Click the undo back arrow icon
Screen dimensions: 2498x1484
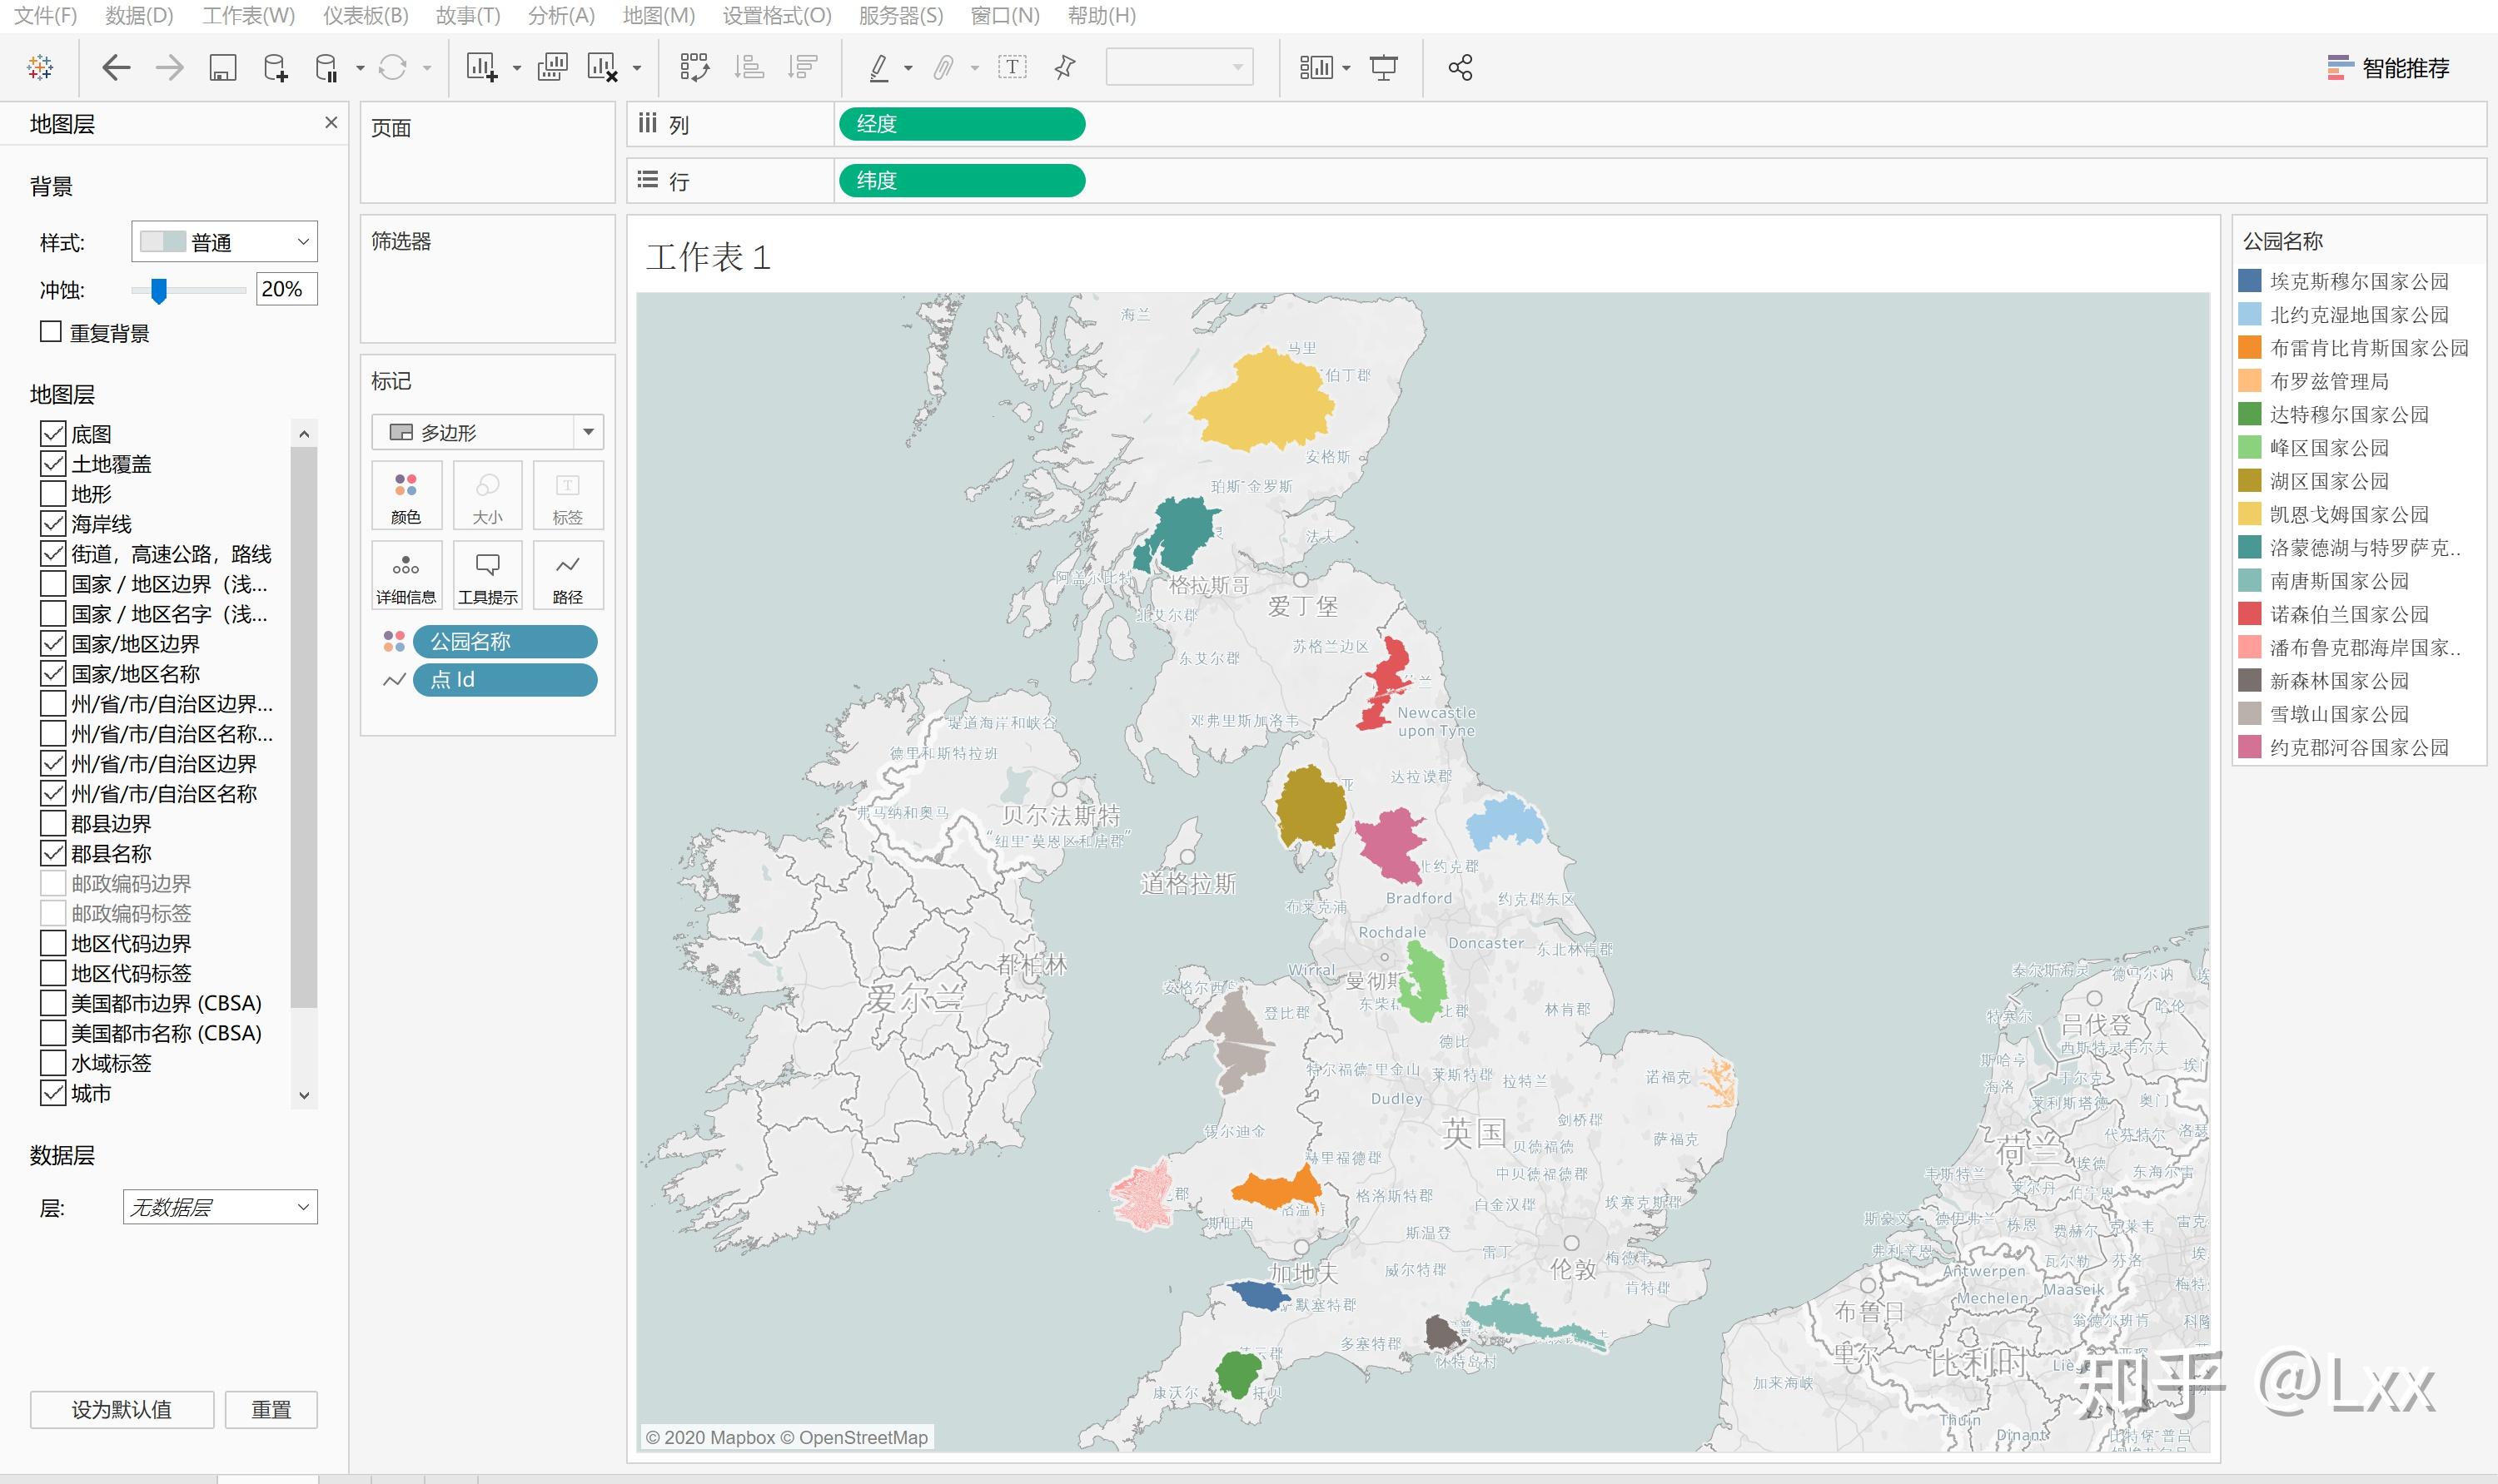pyautogui.click(x=116, y=68)
